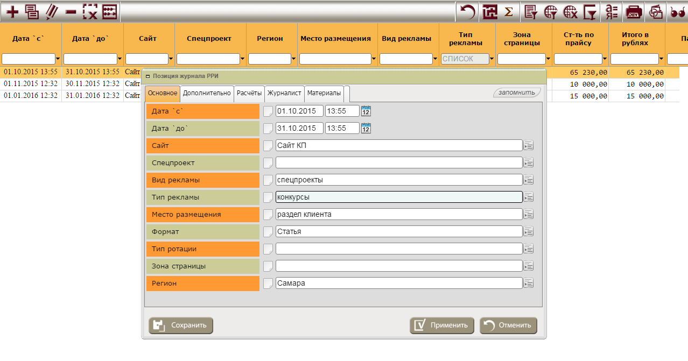Toggle the checkbox beside Регион field

268,283
